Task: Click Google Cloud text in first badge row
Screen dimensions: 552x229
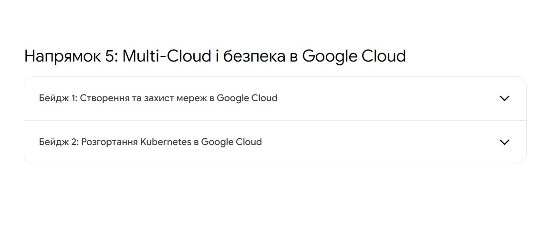Action: (247, 98)
